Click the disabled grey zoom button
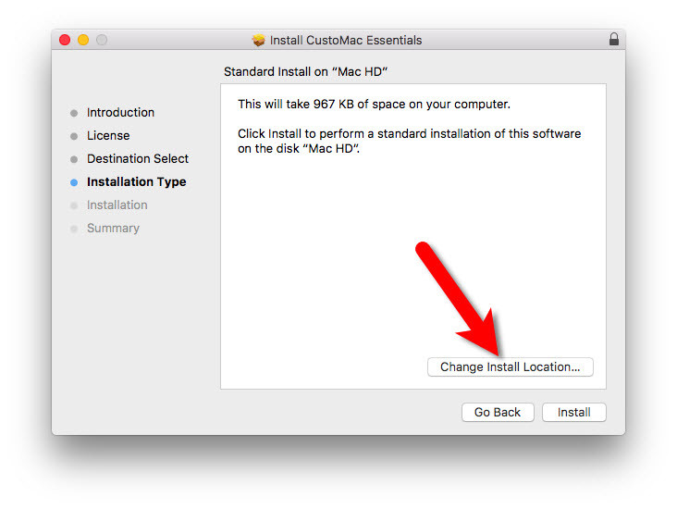This screenshot has height=509, width=677. tap(102, 40)
